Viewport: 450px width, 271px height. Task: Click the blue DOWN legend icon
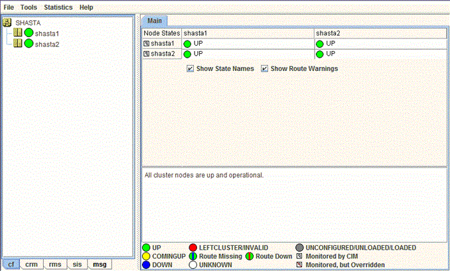(146, 265)
